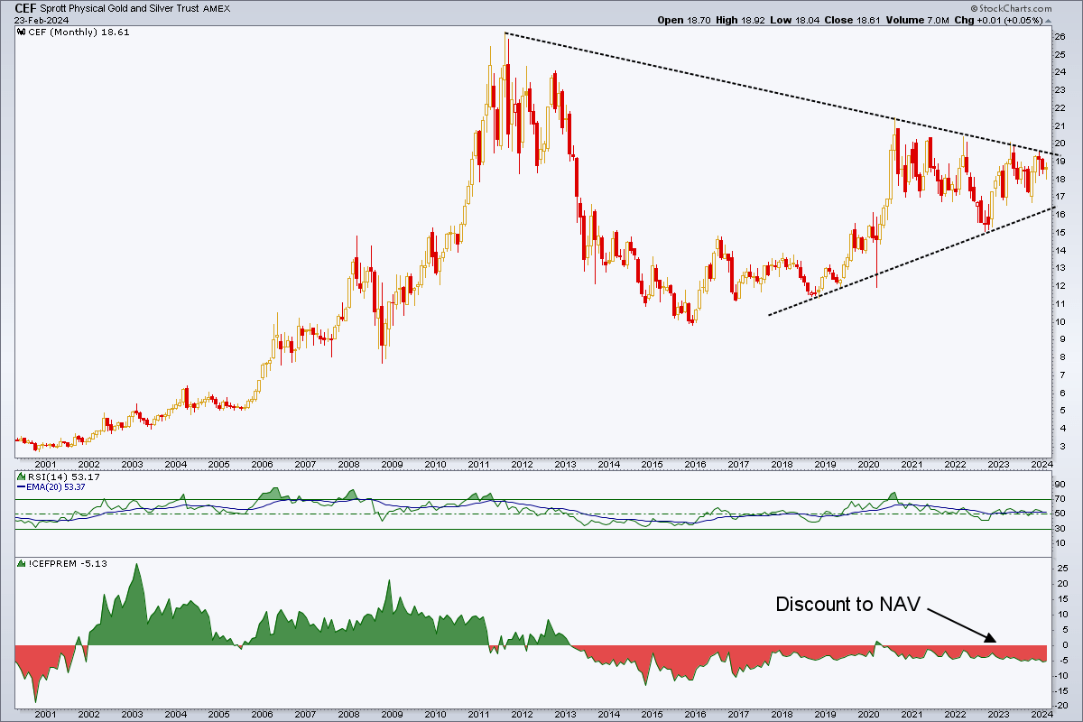Click the candlestick legend icon beside CEF (Monthly)
This screenshot has width=1083, height=722.
[x=23, y=31]
